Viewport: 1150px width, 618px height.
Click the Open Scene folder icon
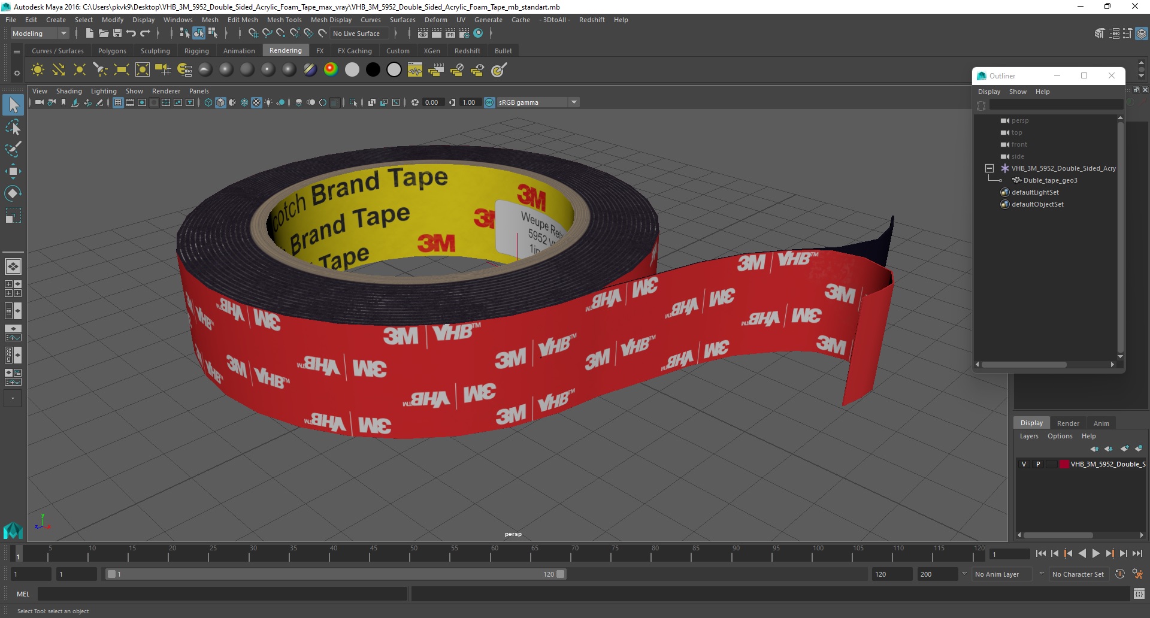click(103, 34)
